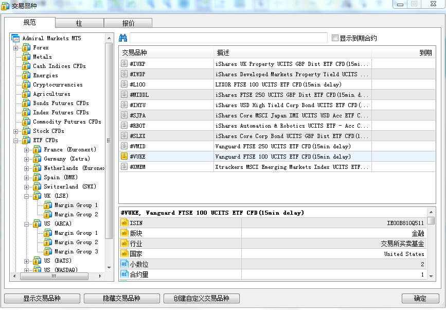Screen dimensions: 446x310
Task: Click the Stock CFDs folder icon
Action: [26, 131]
